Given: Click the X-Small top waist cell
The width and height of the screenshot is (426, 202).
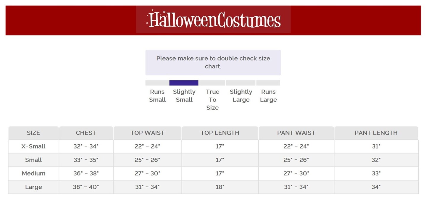Looking at the screenshot, I should pos(147,146).
